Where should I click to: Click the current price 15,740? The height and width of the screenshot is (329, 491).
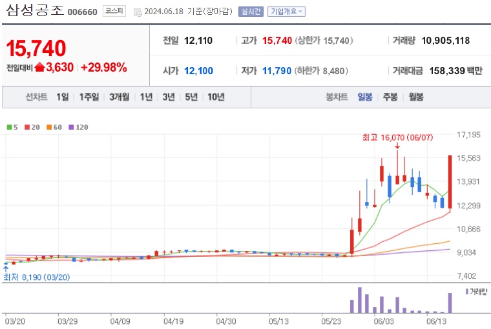pos(36,48)
